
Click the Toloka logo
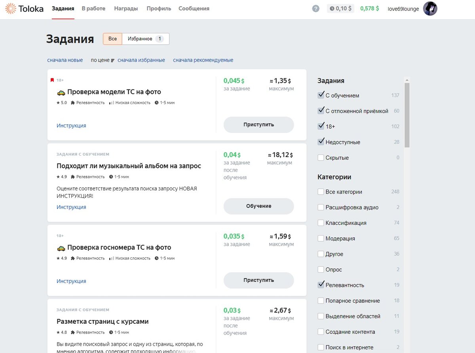(24, 9)
